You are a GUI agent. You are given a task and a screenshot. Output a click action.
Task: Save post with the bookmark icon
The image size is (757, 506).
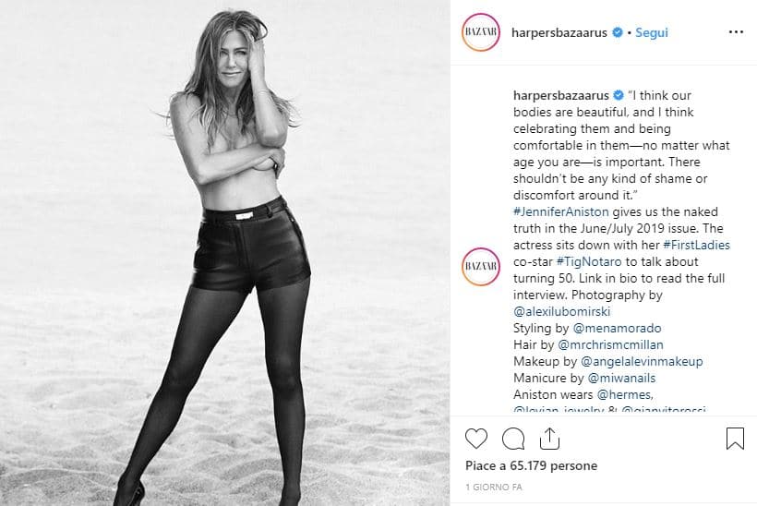pos(735,439)
